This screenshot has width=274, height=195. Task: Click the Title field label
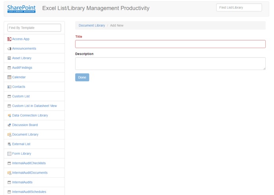pos(78,37)
